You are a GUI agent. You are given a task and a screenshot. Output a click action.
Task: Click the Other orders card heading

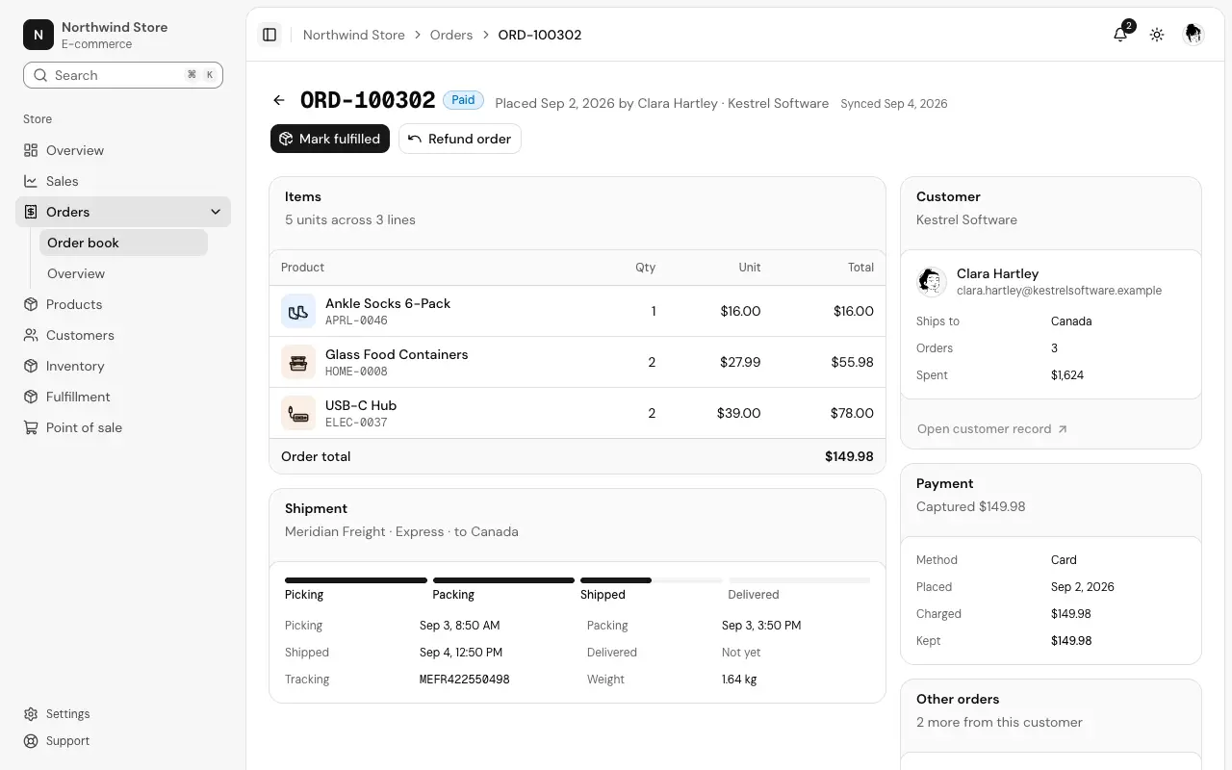click(958, 699)
